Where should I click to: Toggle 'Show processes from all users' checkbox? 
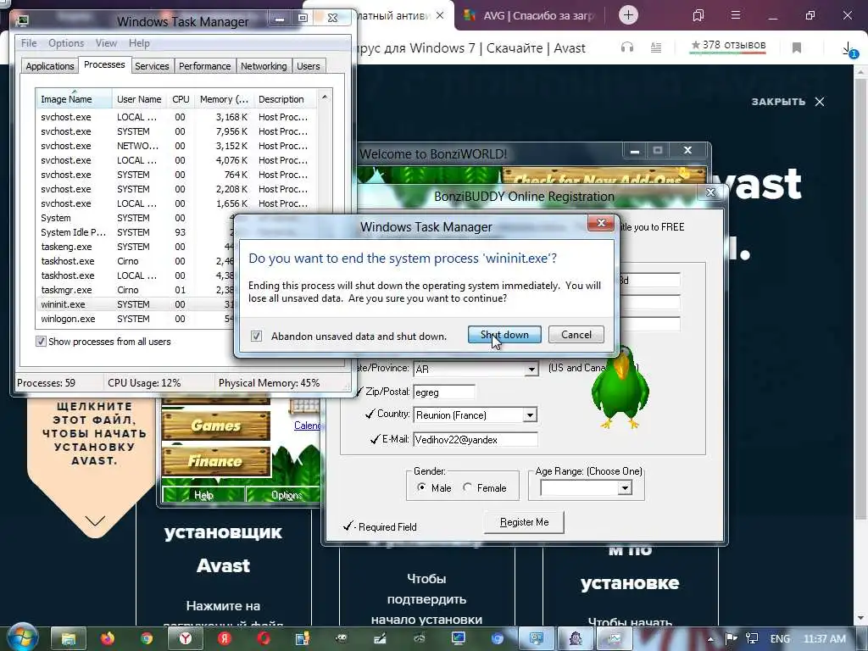click(x=41, y=342)
